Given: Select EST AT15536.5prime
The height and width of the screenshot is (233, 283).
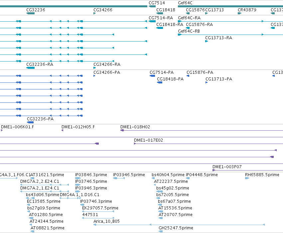Looking at the screenshot, I should tap(175, 208).
